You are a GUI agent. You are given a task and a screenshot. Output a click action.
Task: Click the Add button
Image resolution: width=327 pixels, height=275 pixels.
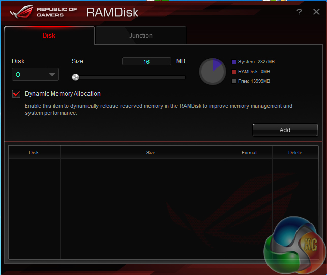pyautogui.click(x=285, y=130)
